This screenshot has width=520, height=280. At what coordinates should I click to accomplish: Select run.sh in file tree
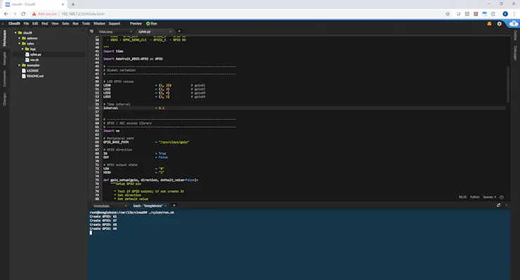pos(34,60)
